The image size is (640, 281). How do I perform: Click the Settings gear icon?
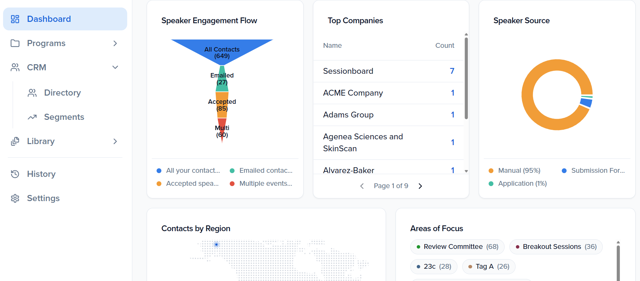(15, 198)
